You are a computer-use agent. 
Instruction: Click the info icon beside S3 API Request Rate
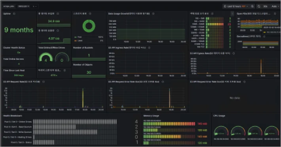[44, 82]
